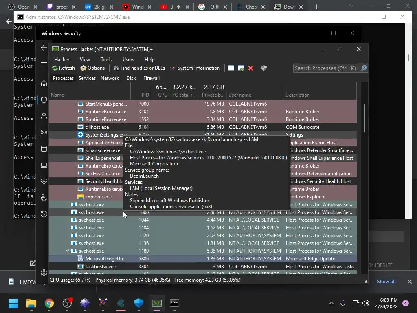
Task: Switch to the Services tab
Action: click(x=87, y=78)
